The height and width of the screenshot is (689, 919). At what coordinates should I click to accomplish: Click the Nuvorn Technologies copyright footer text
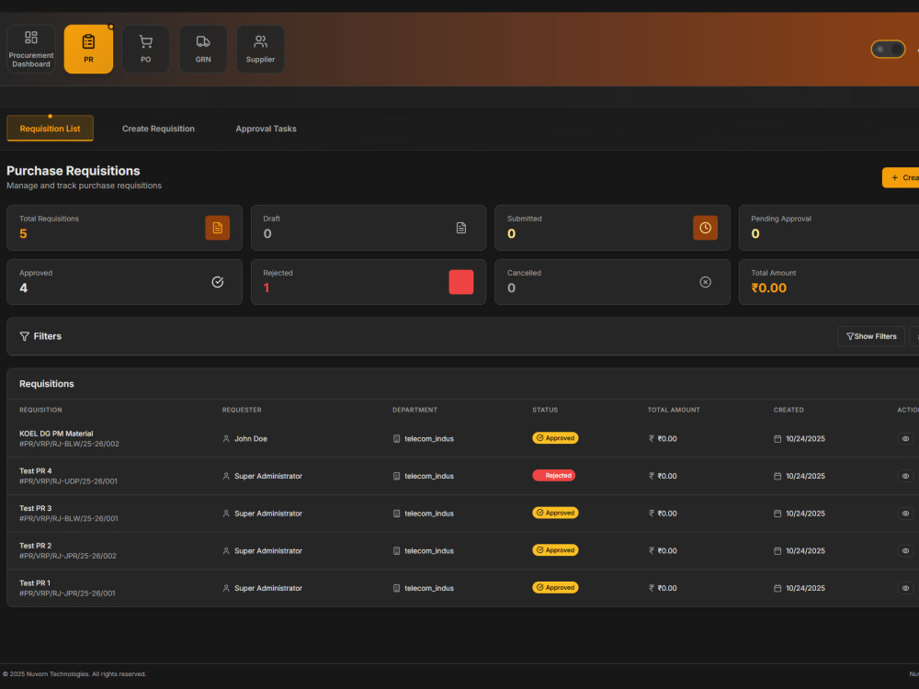click(74, 674)
